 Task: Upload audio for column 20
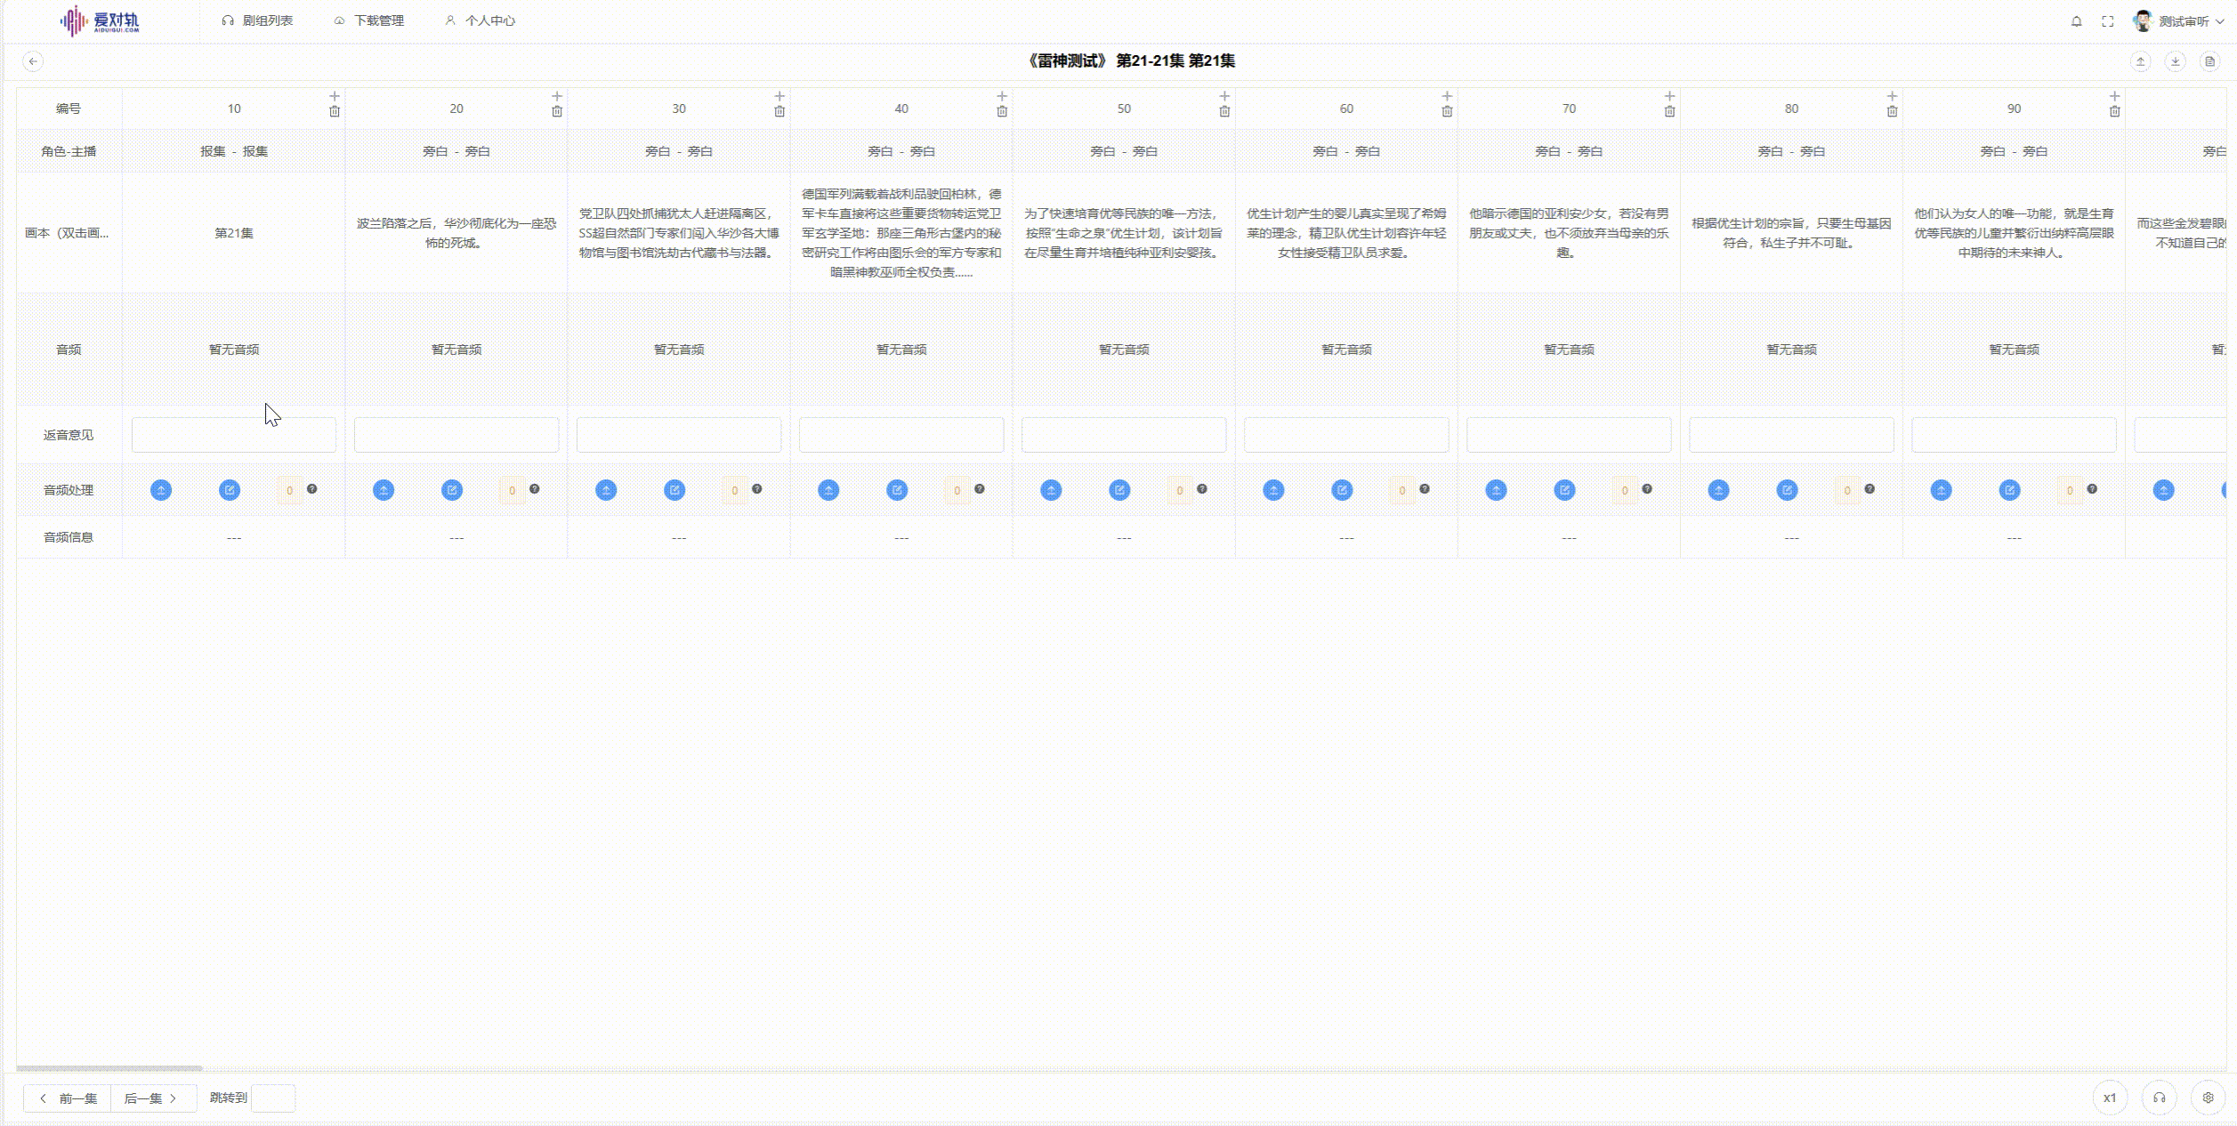coord(384,490)
